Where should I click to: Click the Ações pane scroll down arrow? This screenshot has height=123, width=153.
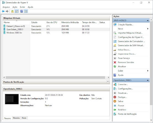(151, 120)
